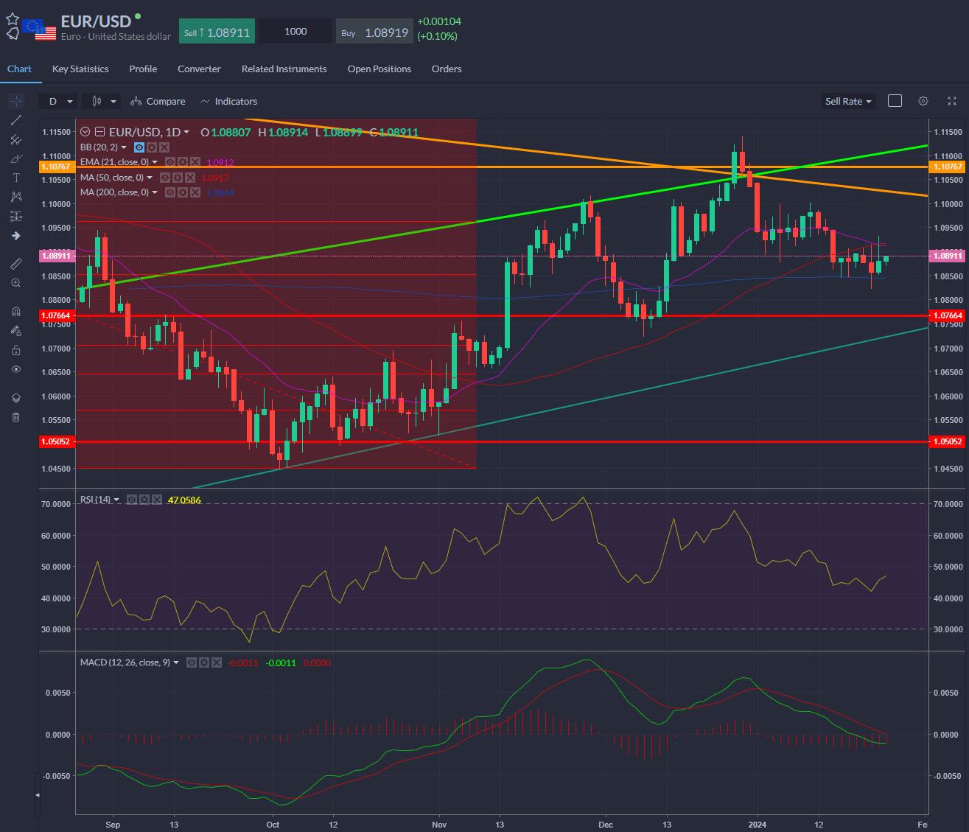Select the price range prediction tool

16,217
